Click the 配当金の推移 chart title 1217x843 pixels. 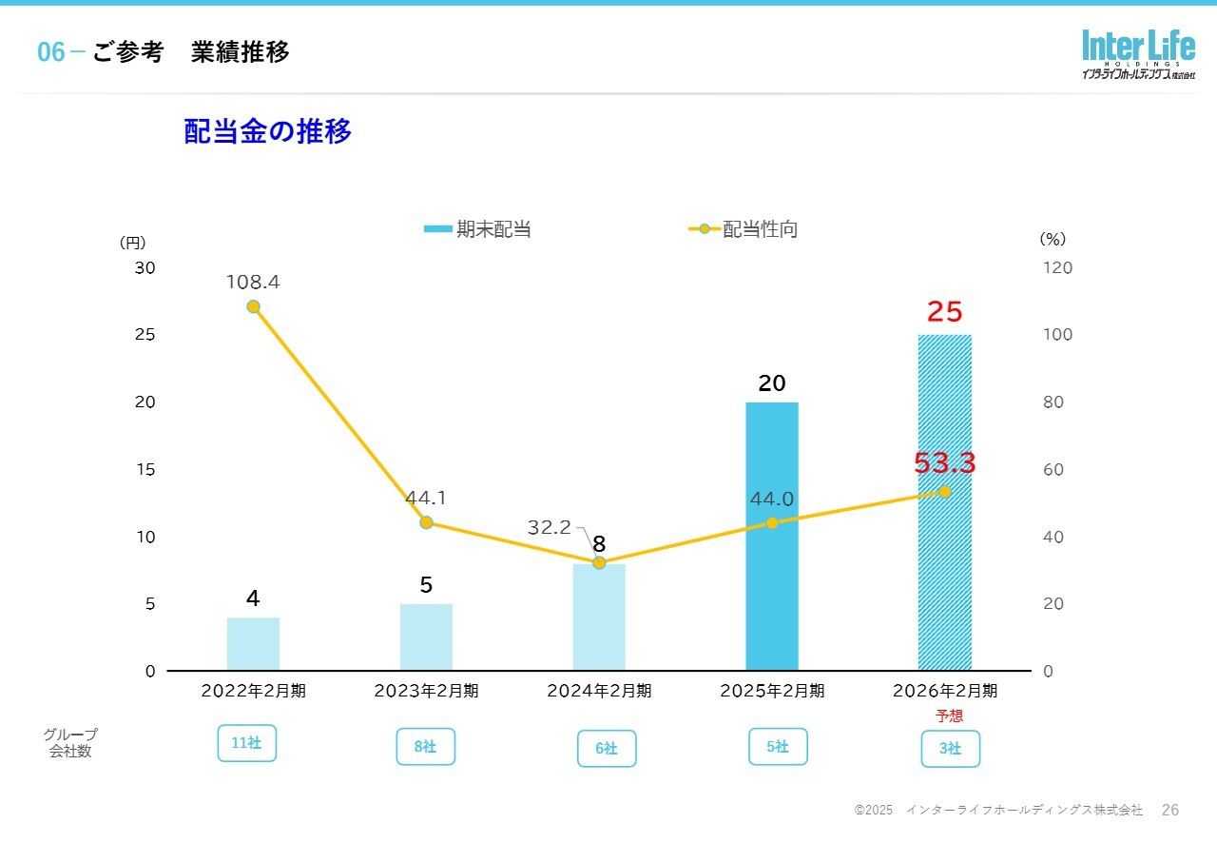click(x=267, y=131)
